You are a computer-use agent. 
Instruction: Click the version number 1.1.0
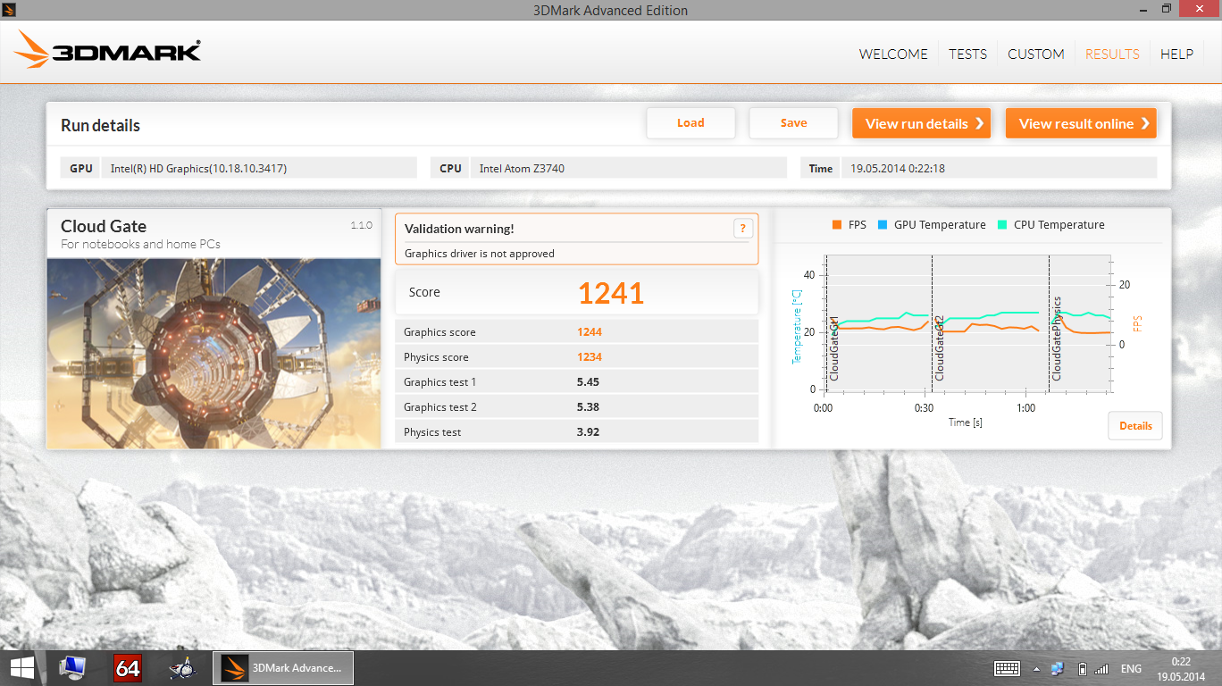[361, 225]
